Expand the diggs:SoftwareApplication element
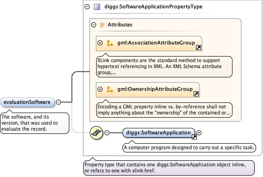The width and height of the screenshot is (263, 177). tap(199, 133)
